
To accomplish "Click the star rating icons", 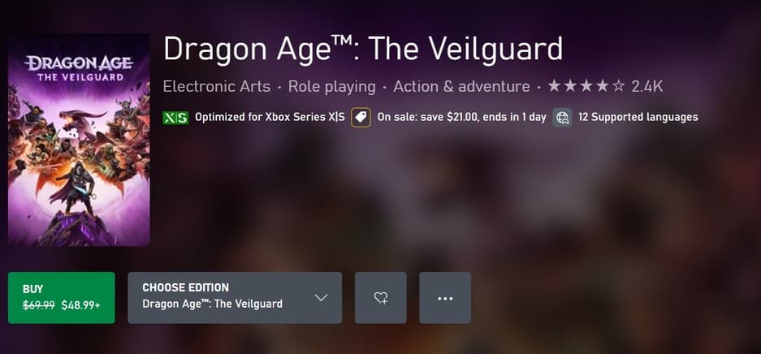I will 586,86.
